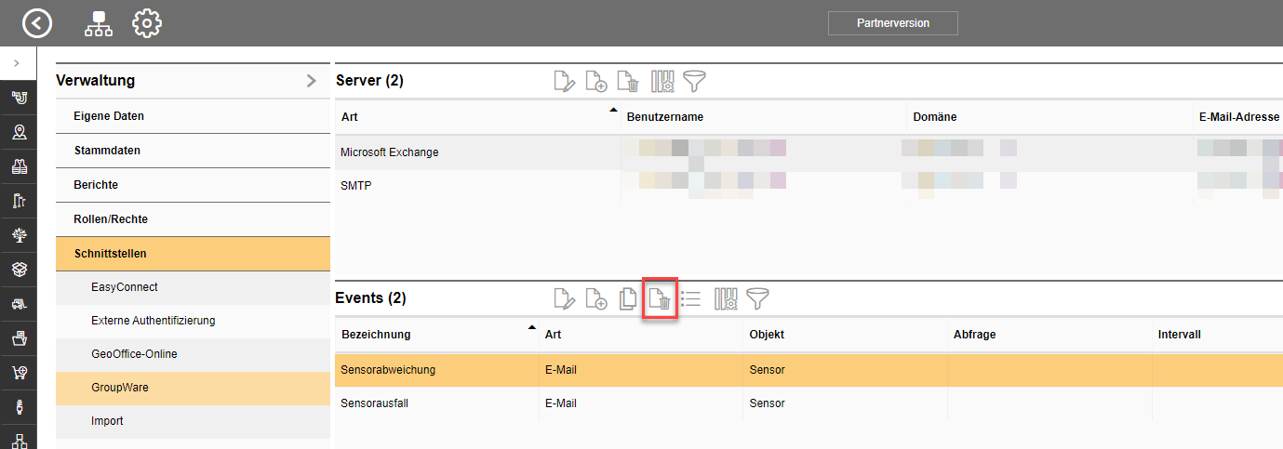Click the Partnerversion button

click(x=893, y=23)
